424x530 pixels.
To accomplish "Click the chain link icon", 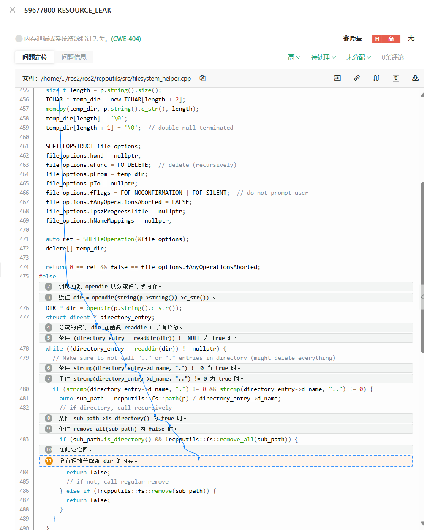I will (x=357, y=78).
